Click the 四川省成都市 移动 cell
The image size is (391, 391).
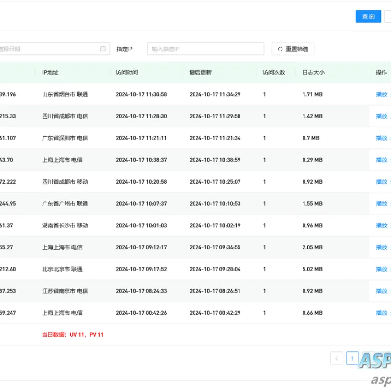pyautogui.click(x=65, y=182)
